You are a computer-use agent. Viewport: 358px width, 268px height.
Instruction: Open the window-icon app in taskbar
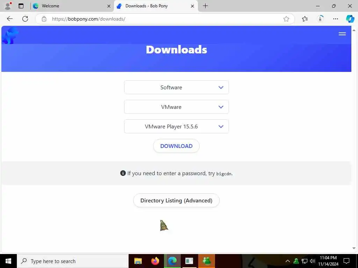(189, 261)
